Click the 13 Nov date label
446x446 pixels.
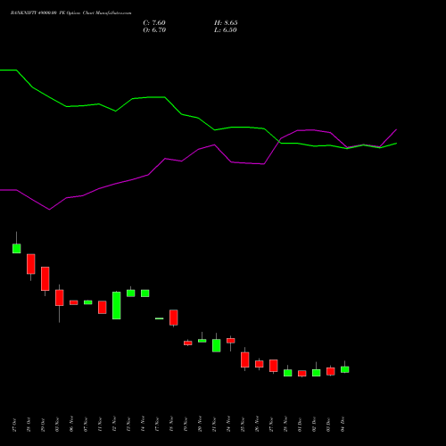coord(128,425)
